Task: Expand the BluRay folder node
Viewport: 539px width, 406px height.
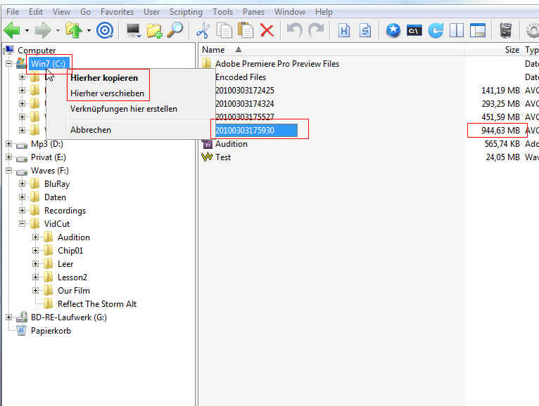Action: (23, 184)
